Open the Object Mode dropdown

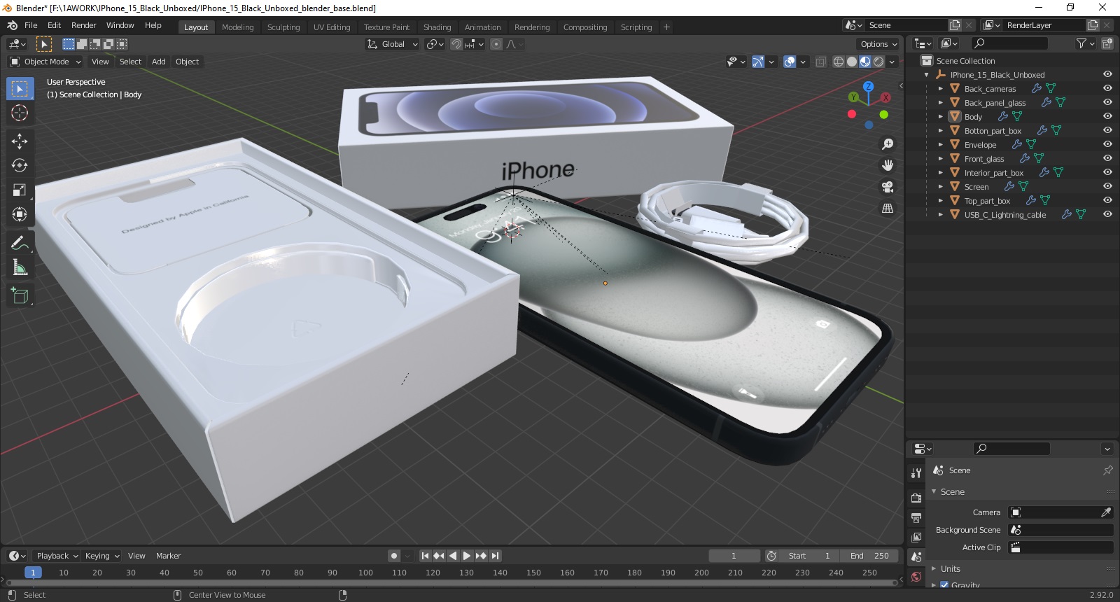click(45, 62)
